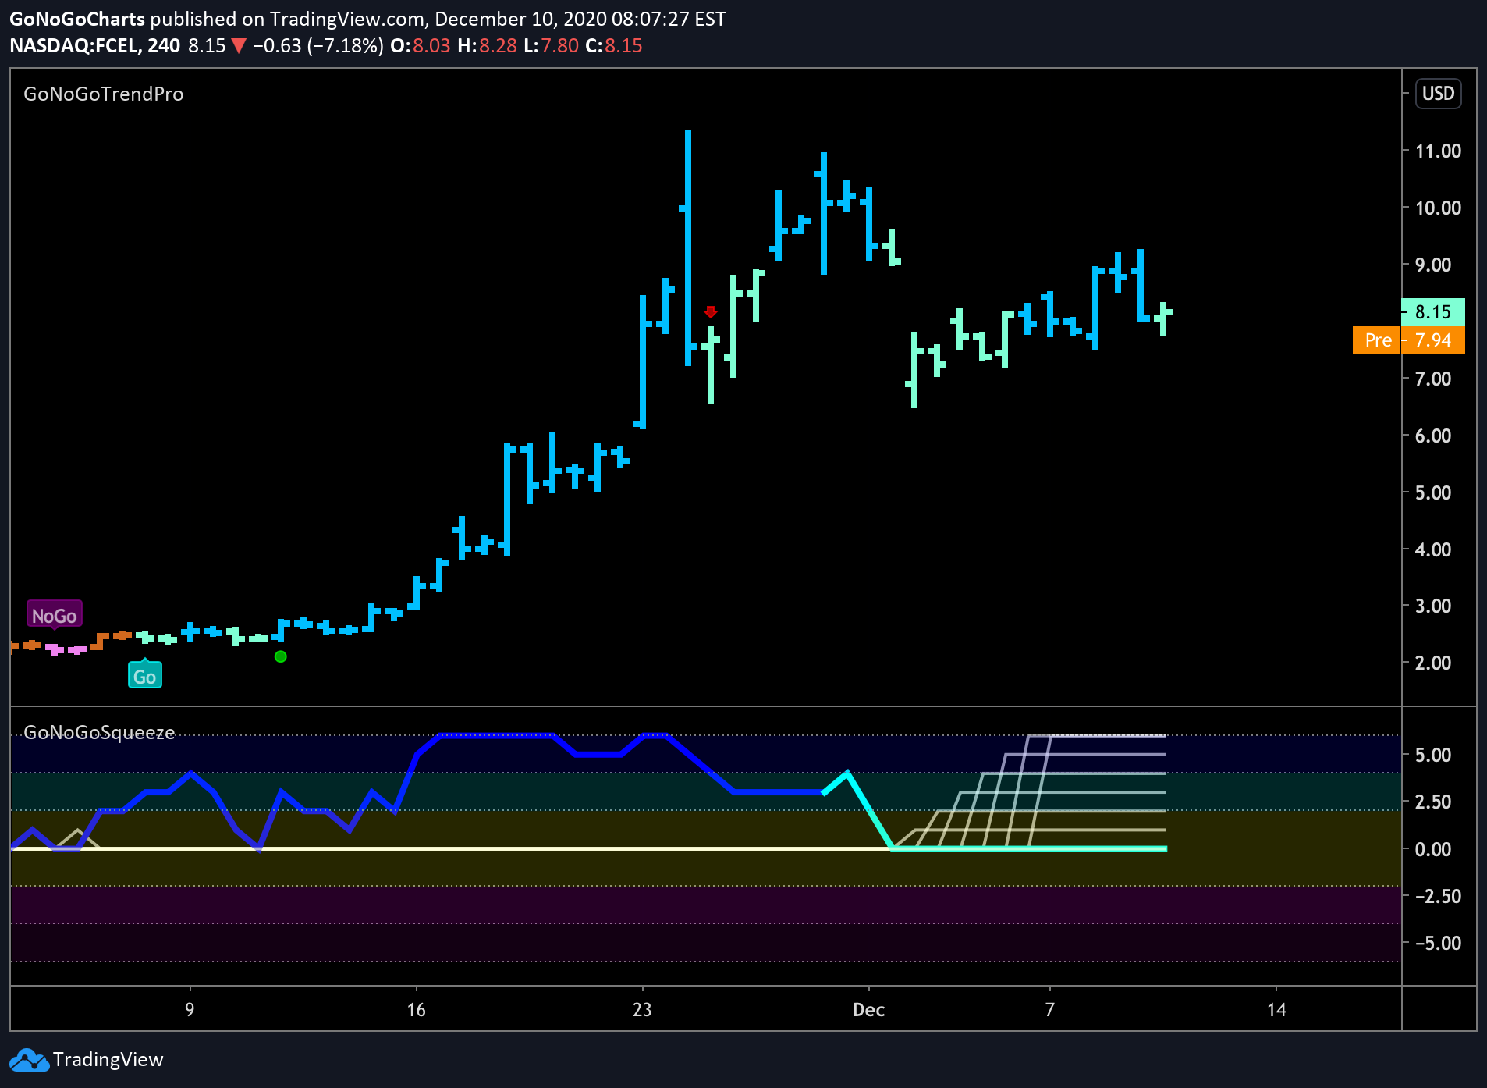Click the −5.00 squeeze axis label
Viewport: 1487px width, 1088px height.
click(x=1438, y=943)
